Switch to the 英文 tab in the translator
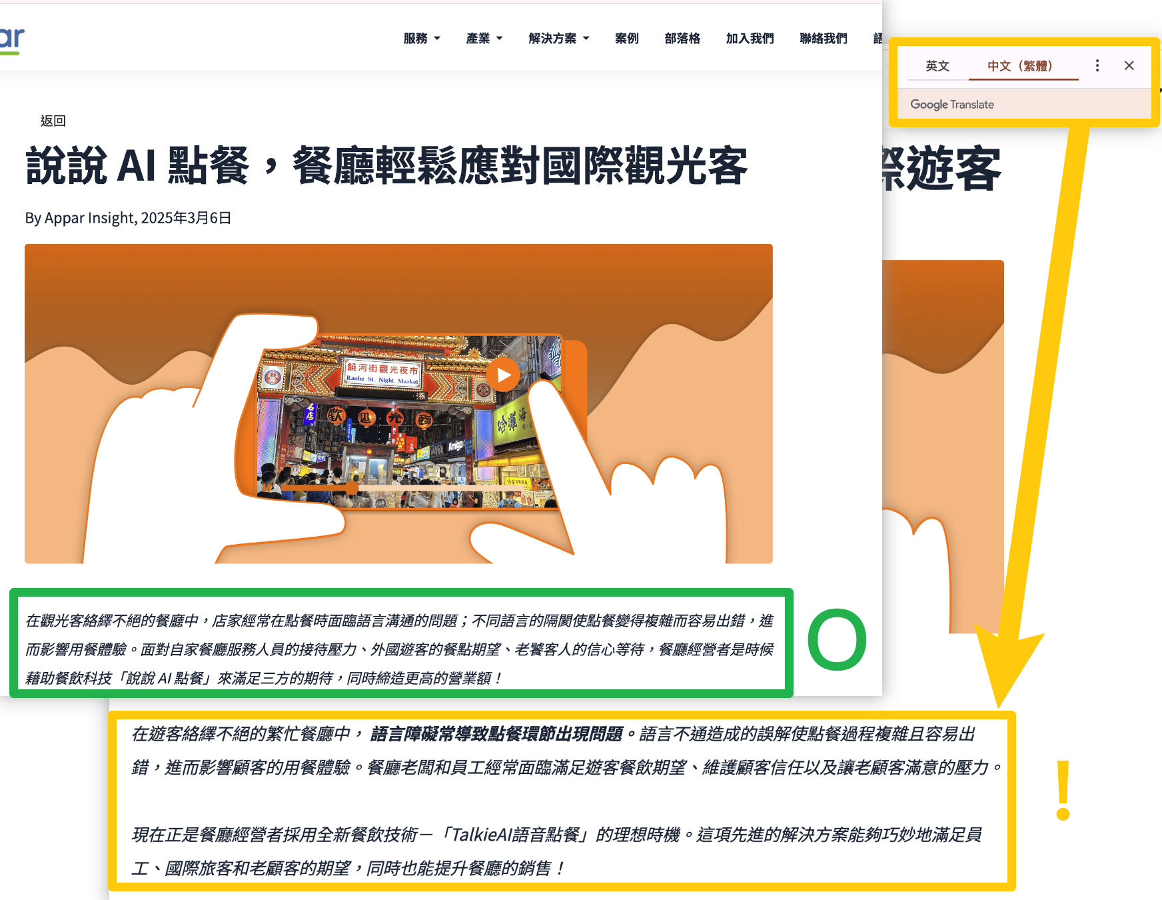 click(x=937, y=66)
